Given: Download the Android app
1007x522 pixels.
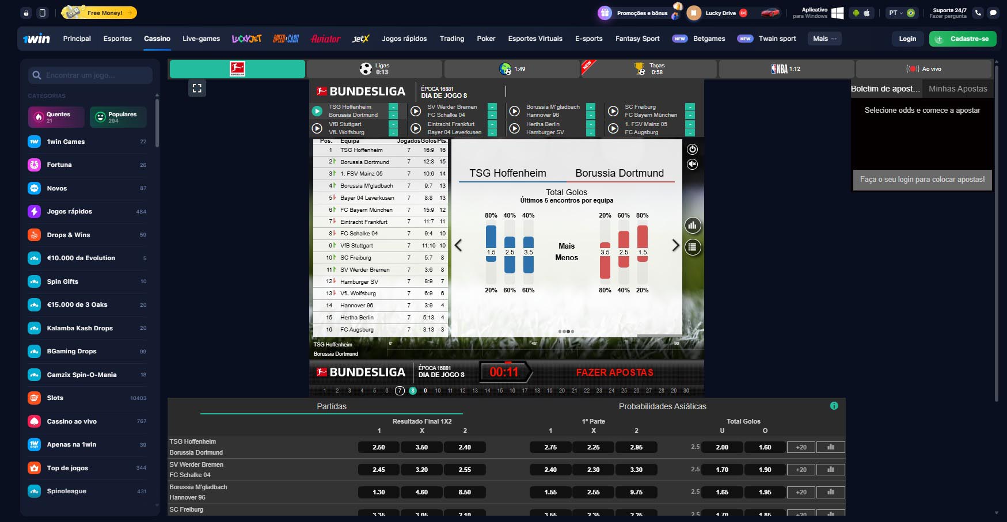Looking at the screenshot, I should tap(856, 13).
